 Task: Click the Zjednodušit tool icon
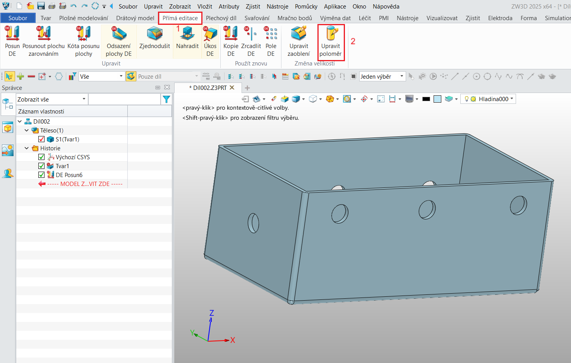[155, 38]
